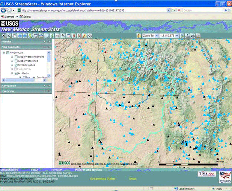Click the browser address bar URL field

click(94, 11)
